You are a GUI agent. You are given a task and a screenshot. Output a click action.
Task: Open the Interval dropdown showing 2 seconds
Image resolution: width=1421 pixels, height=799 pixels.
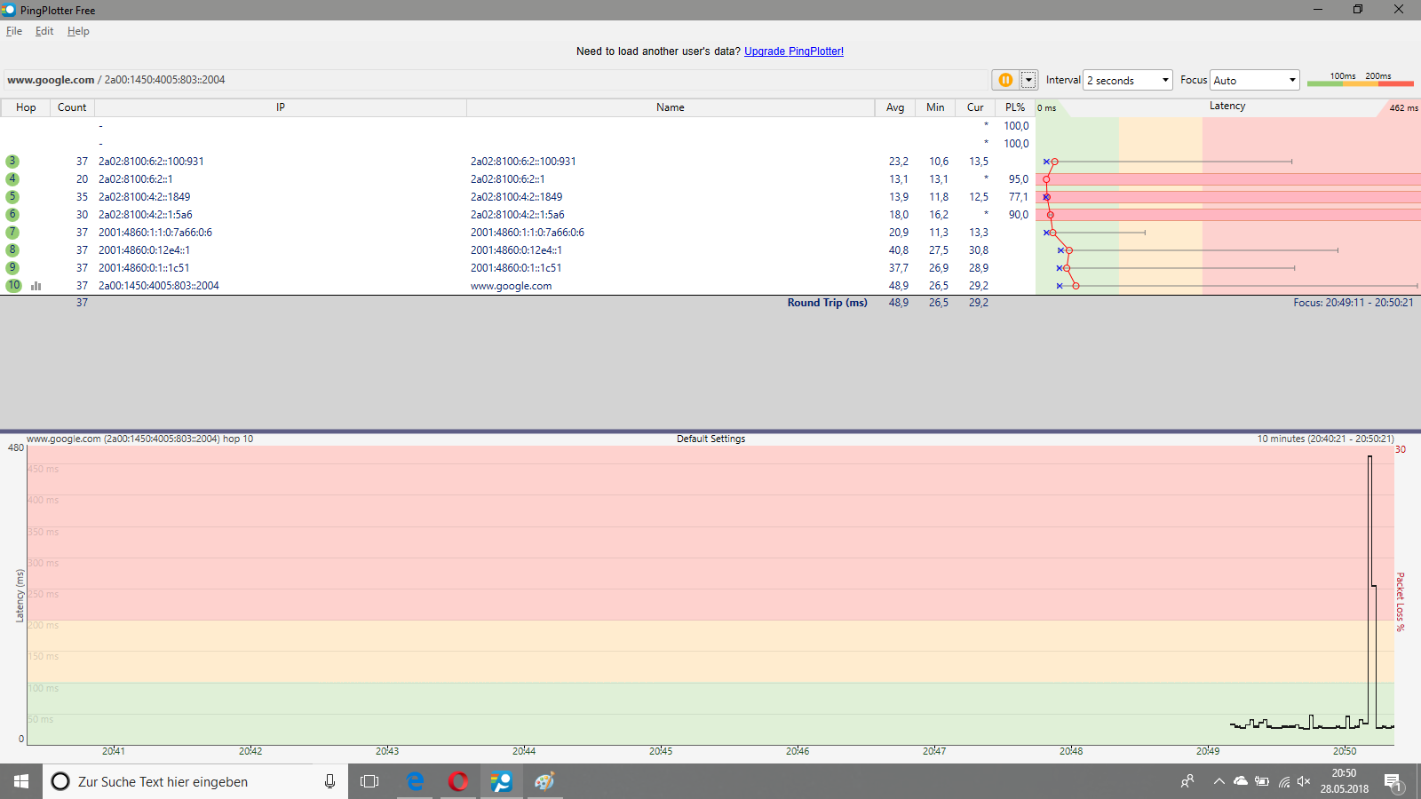(1128, 80)
